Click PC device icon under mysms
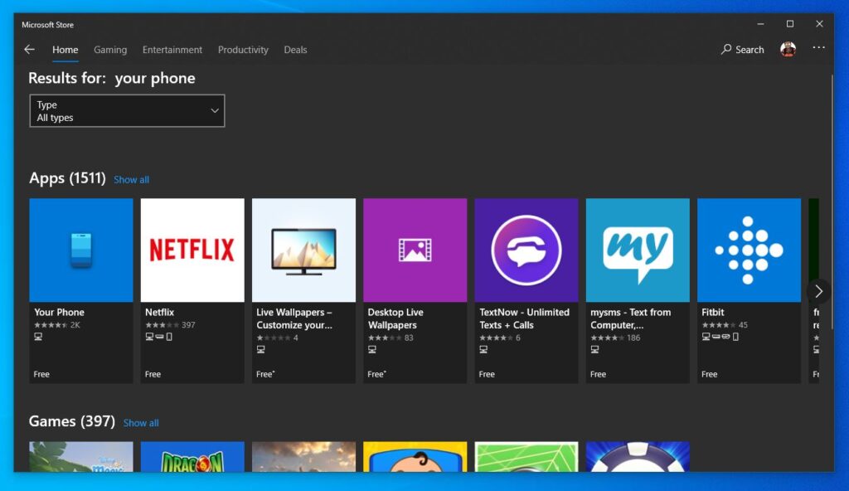Screen dimensions: 849x491 594,349
